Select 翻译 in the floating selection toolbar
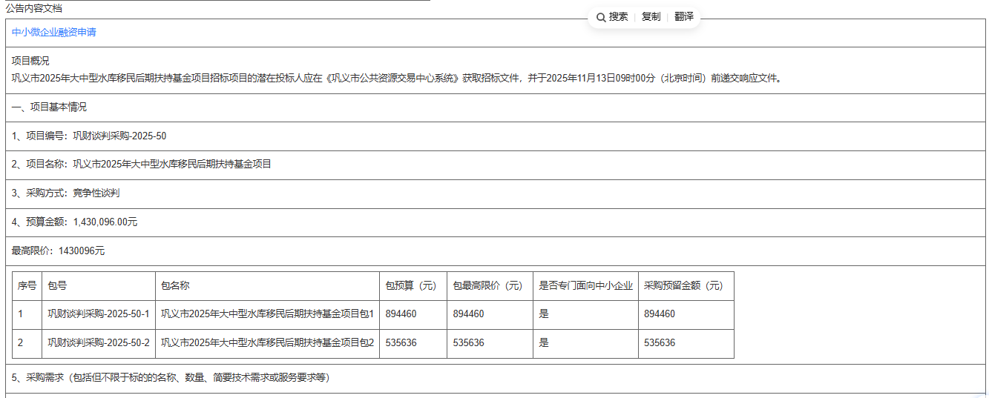989x398 pixels. [684, 17]
